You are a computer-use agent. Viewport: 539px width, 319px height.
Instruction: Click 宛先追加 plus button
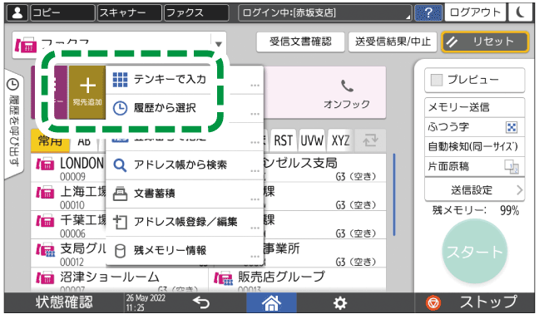tap(87, 92)
